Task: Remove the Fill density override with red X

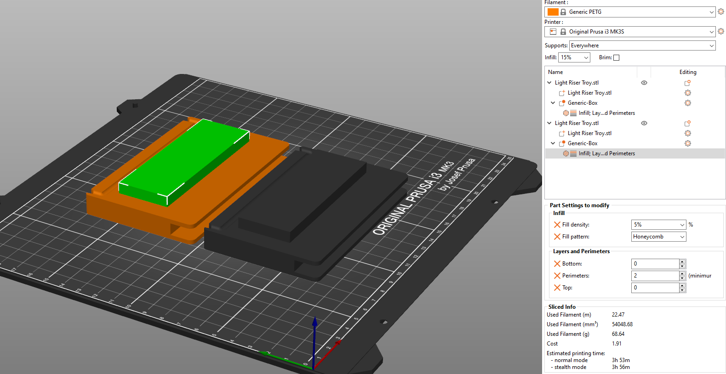Action: tap(557, 225)
